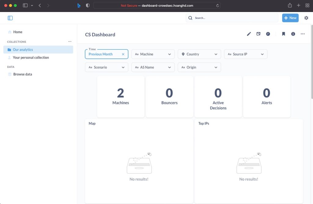Open a new Safari tab
The height and width of the screenshot is (204, 313).
point(298,5)
